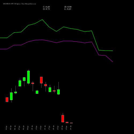Viewport: 134px width, 134px height.
Task: Click the tall green candlestick above 09 Apr
Action: (x=28, y=77)
